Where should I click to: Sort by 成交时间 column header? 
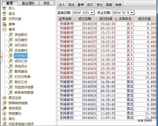106,19
